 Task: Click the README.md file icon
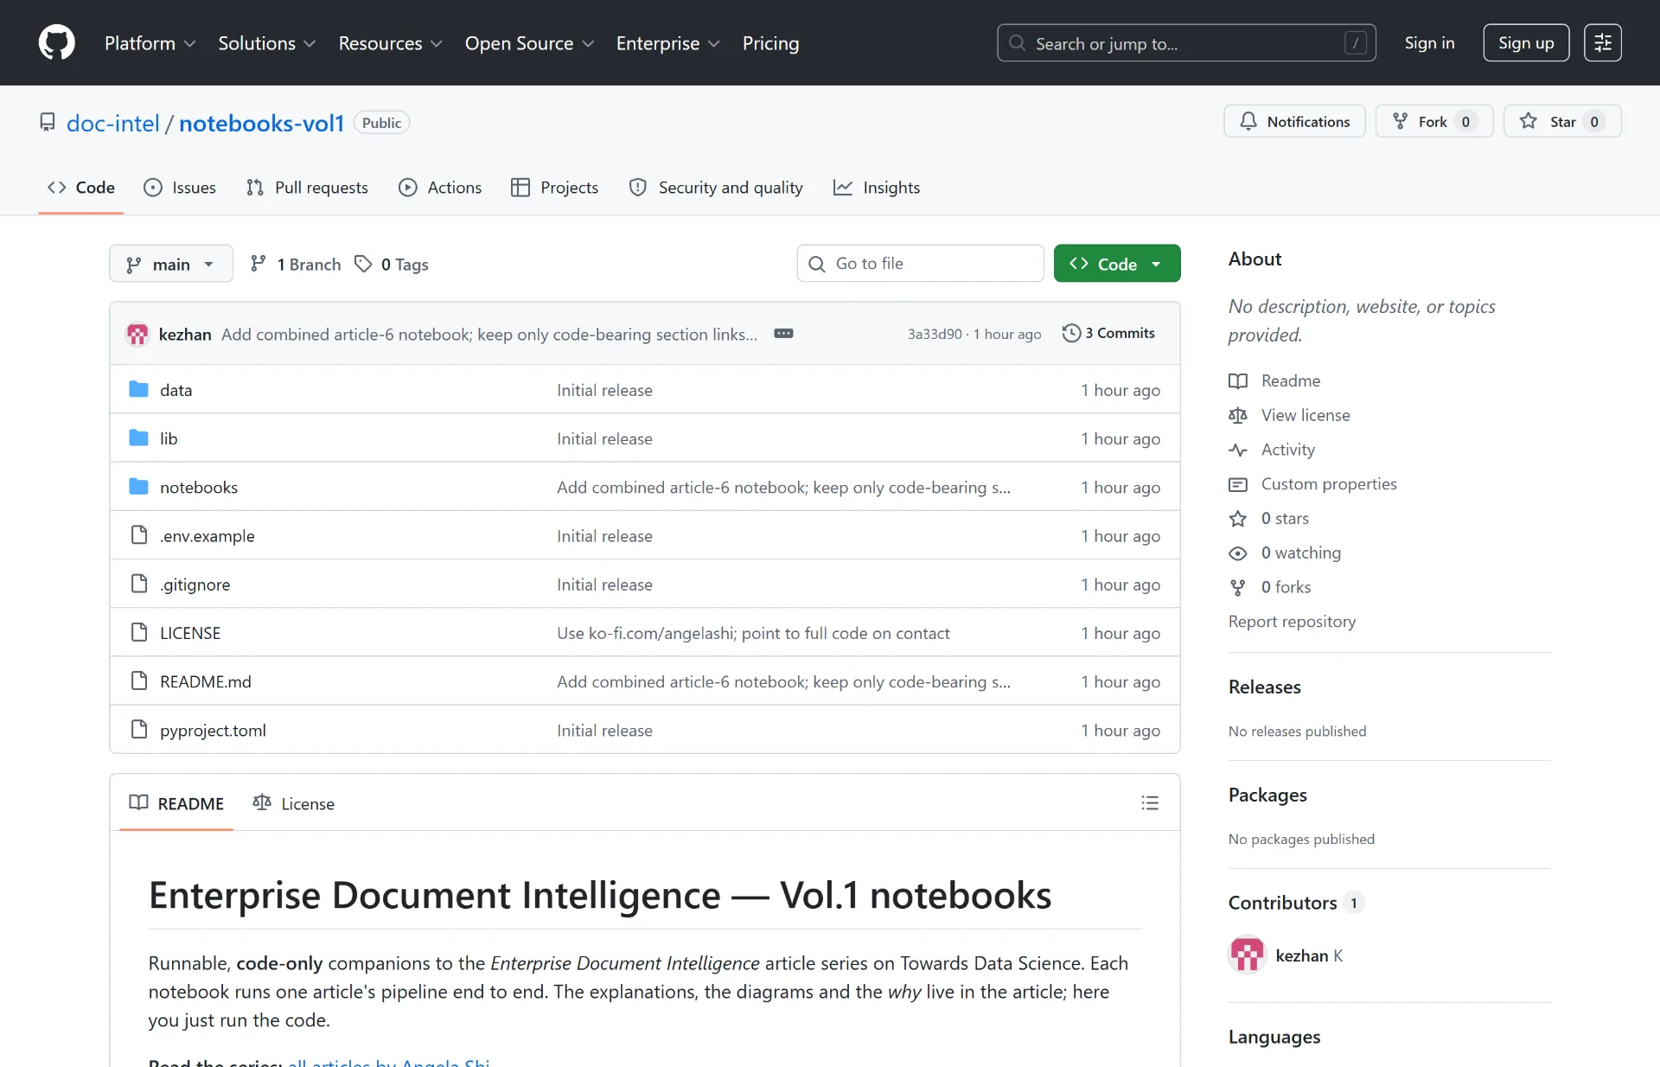[x=138, y=680]
